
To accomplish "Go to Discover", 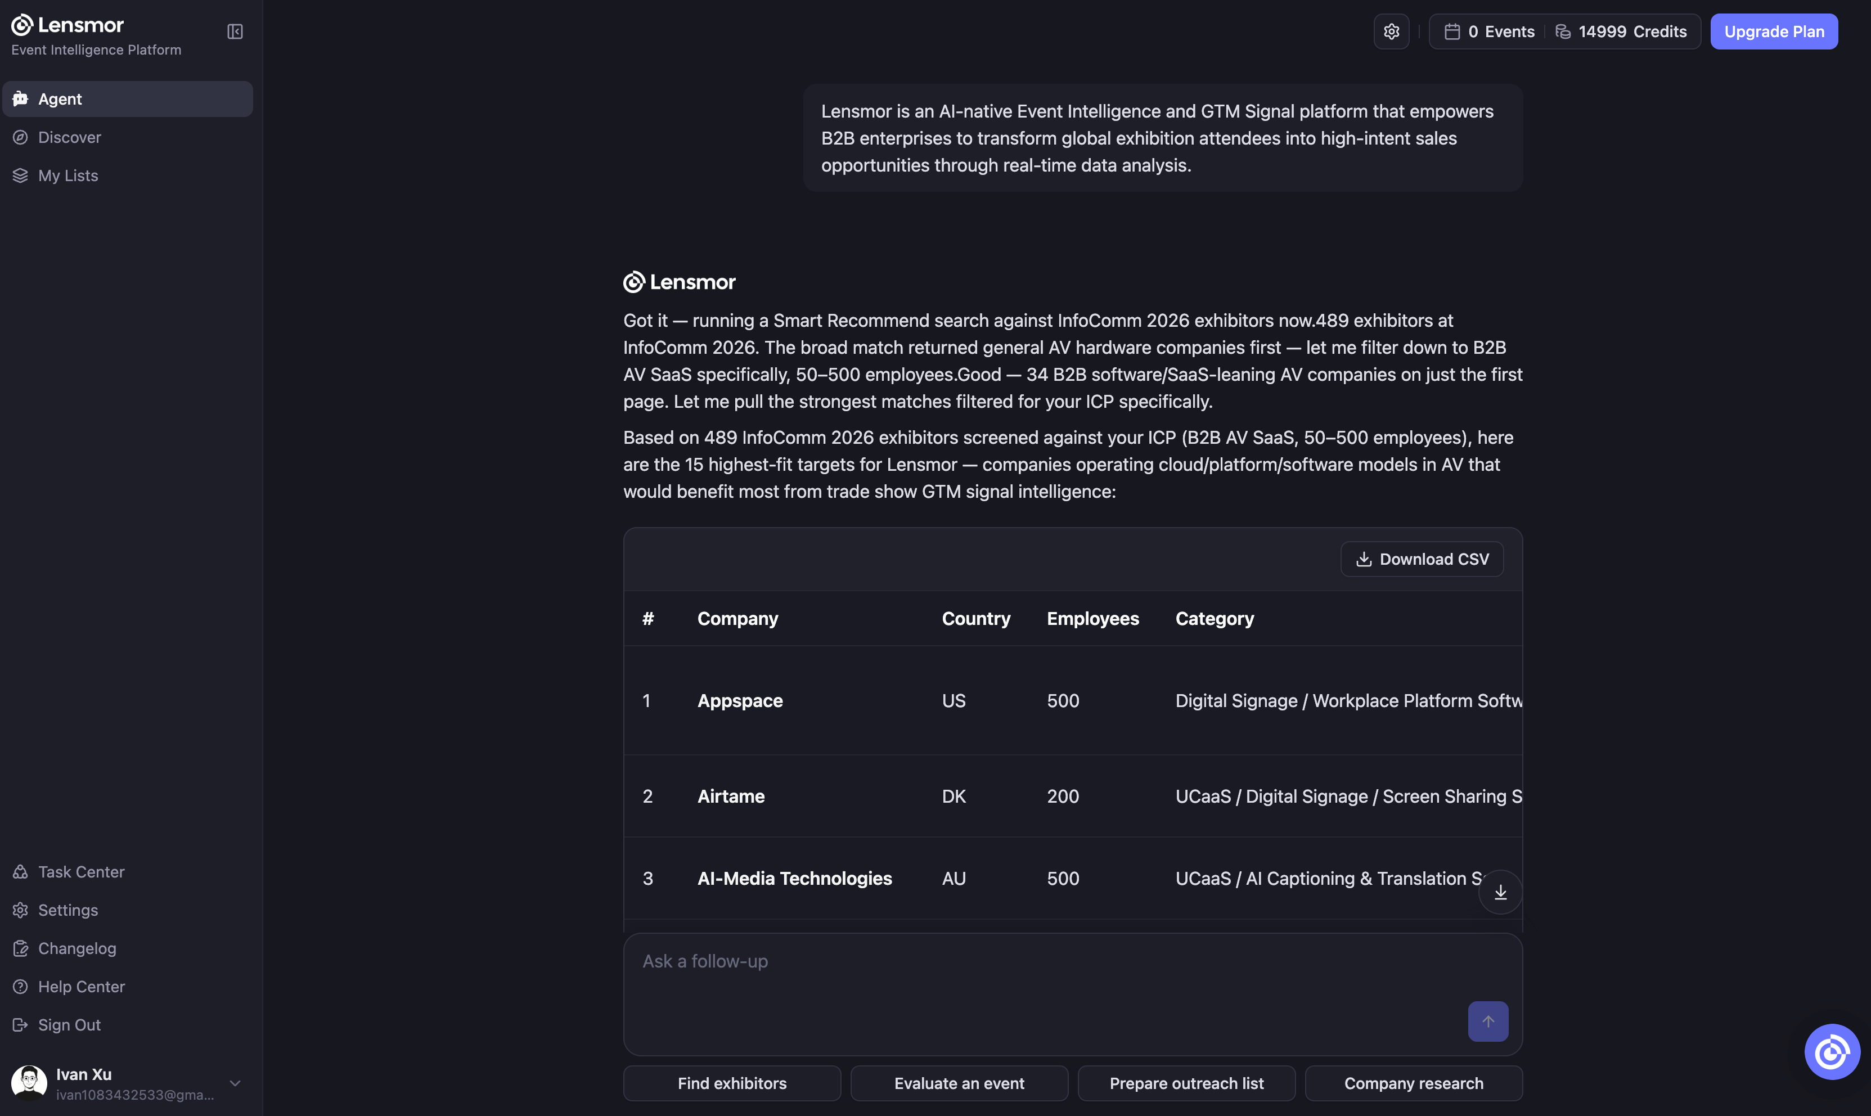I will click(x=128, y=137).
